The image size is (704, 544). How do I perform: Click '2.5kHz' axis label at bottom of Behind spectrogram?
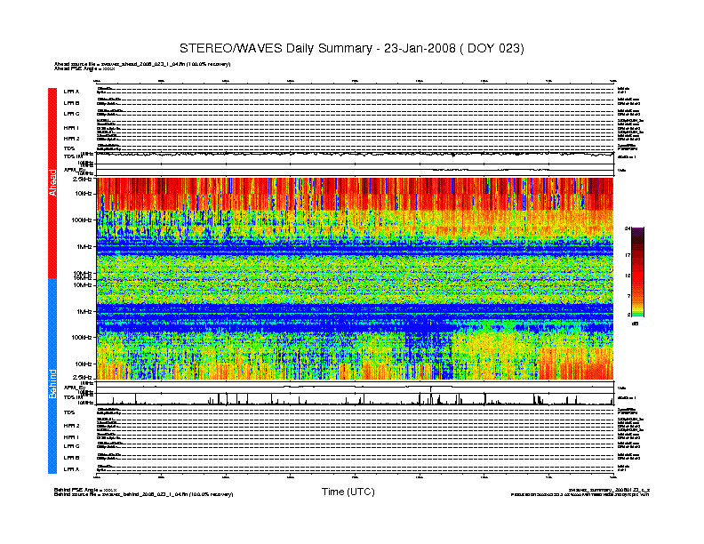(83, 378)
